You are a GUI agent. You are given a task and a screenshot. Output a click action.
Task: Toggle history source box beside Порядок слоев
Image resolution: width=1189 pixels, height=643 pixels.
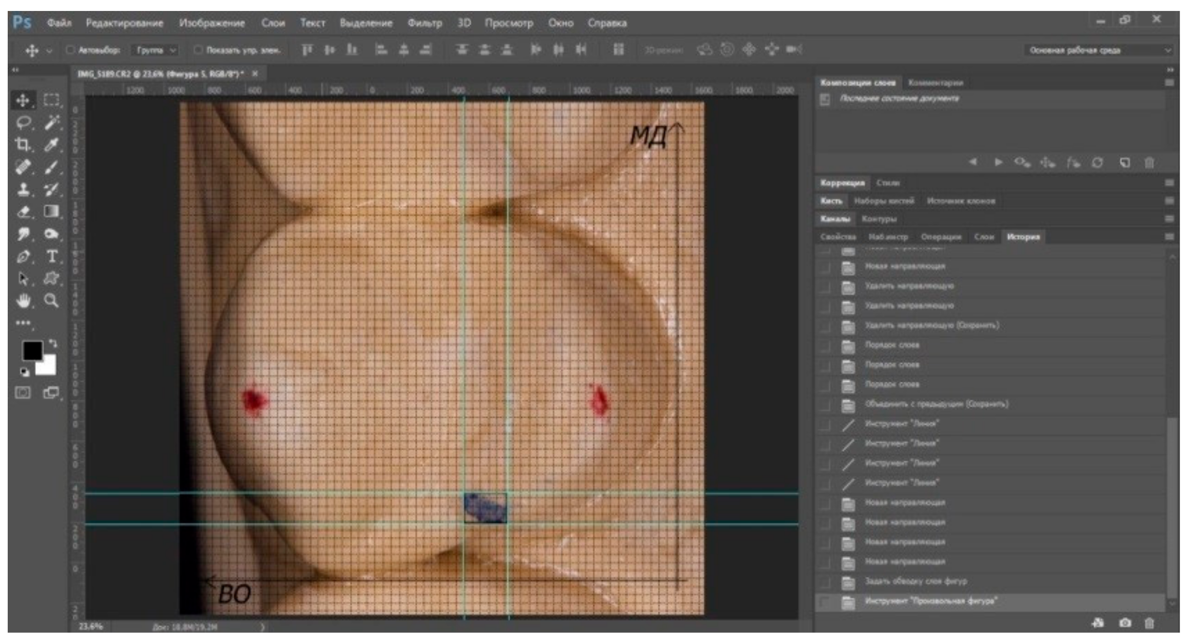[x=825, y=345]
